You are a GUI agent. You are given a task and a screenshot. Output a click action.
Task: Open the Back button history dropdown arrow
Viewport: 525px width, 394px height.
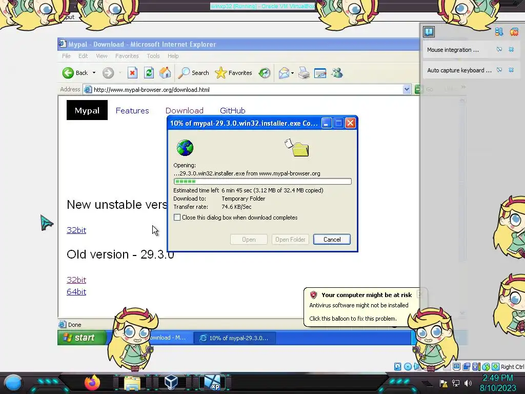point(94,73)
